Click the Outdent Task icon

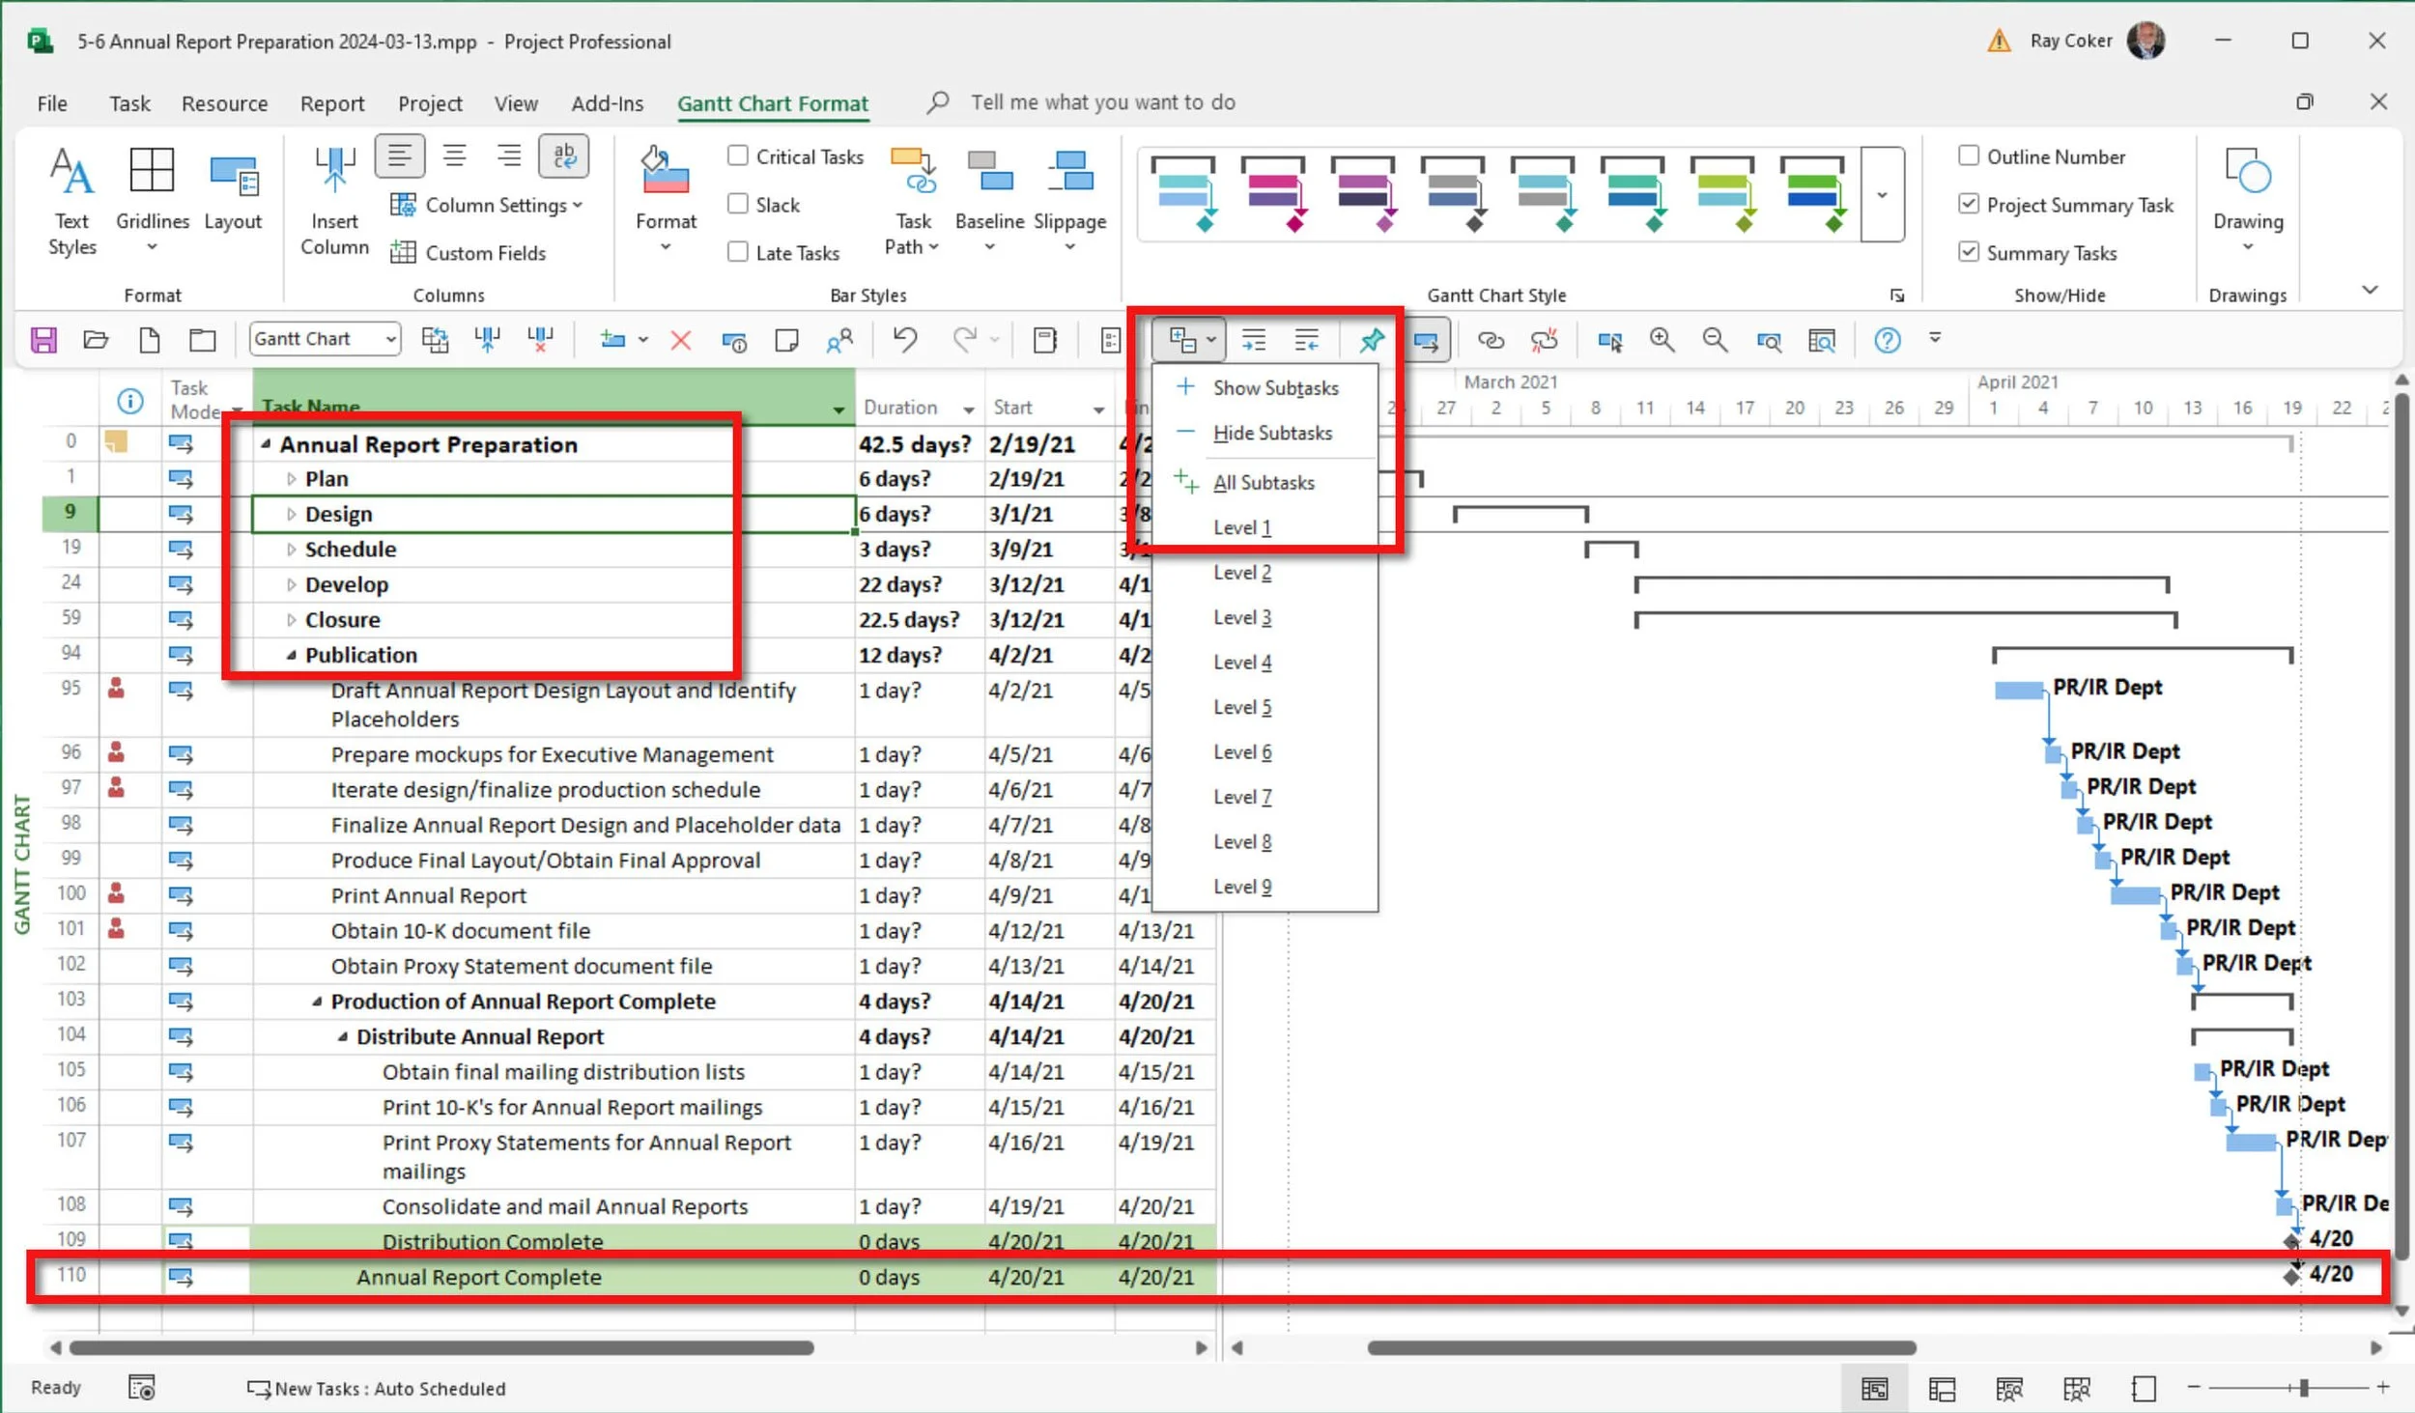click(1307, 340)
